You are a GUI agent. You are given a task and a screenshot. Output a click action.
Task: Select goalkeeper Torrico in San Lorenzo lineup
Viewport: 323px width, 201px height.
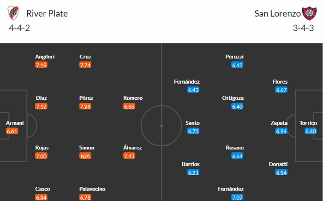(308, 123)
